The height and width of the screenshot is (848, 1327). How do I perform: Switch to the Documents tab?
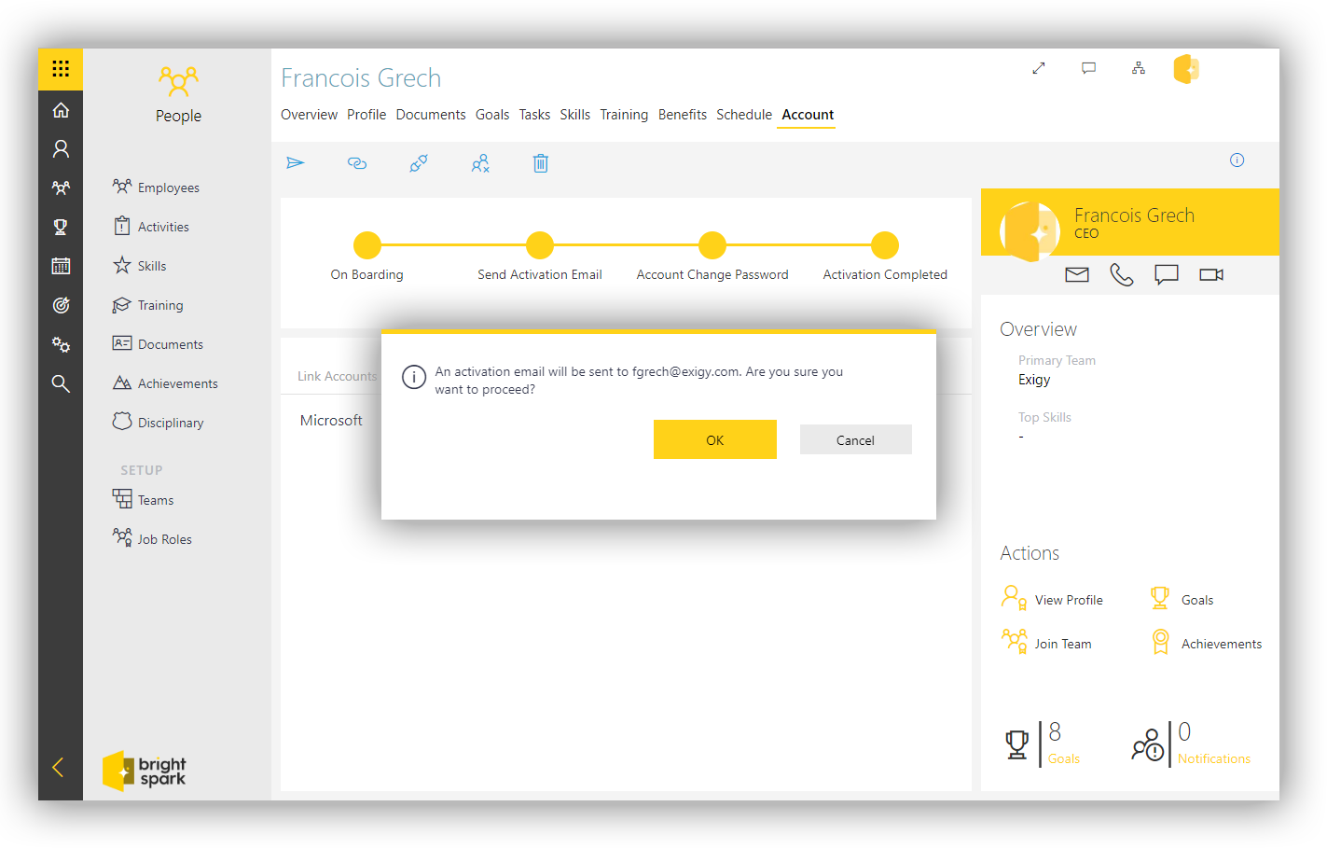pos(431,115)
